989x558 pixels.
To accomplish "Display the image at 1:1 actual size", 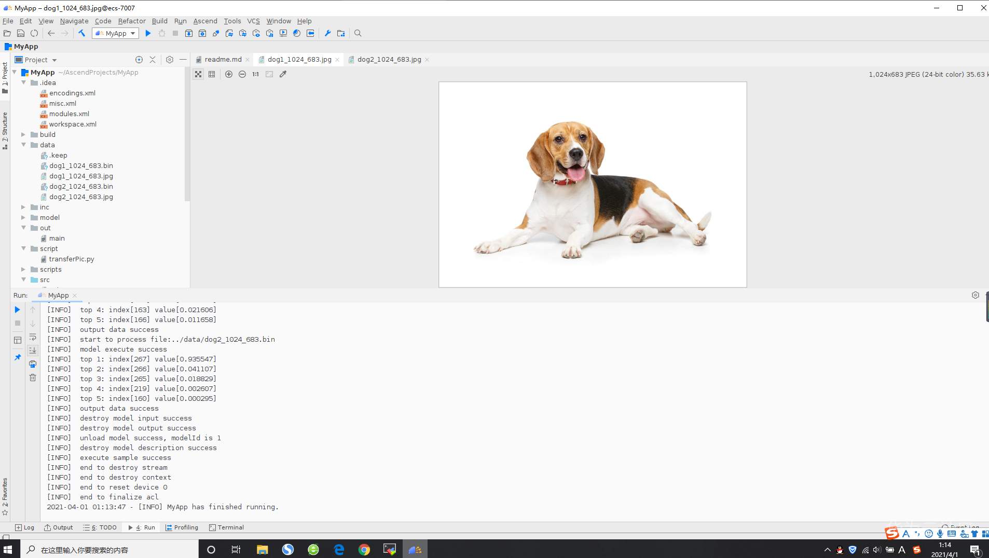I will (x=255, y=74).
